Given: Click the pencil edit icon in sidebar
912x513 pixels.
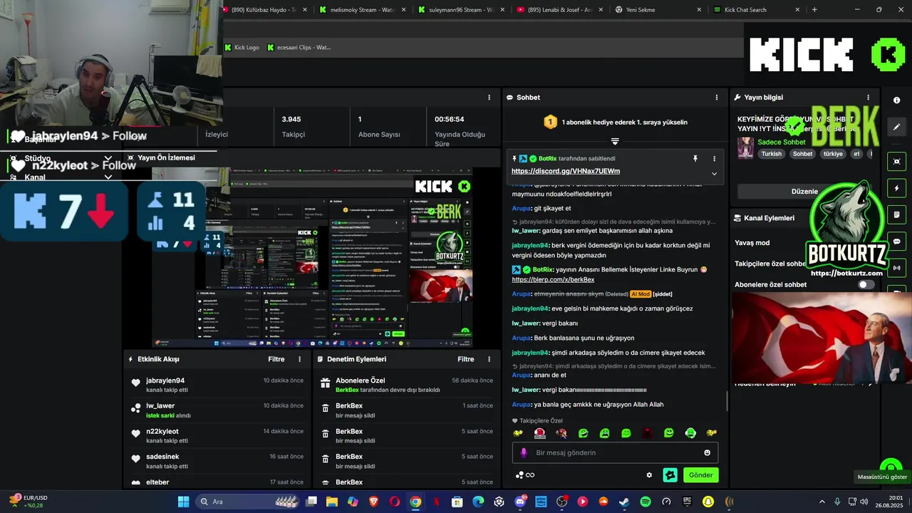Looking at the screenshot, I should (897, 127).
